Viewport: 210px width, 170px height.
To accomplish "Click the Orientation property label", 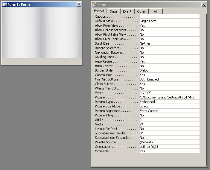I will [x=103, y=147].
